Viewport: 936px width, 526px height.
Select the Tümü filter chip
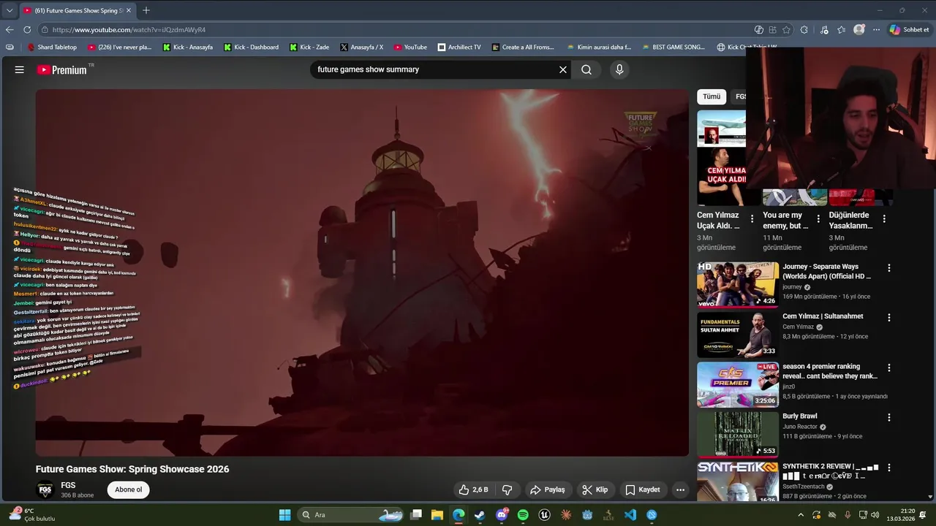pos(712,96)
